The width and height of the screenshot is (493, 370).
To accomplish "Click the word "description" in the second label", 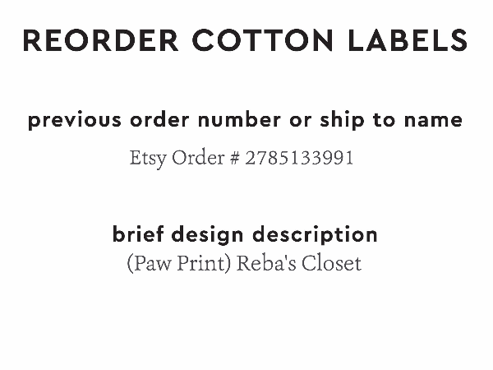I will coord(316,234).
